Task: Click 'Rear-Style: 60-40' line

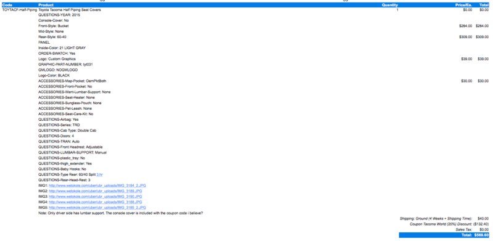Action: coord(52,37)
